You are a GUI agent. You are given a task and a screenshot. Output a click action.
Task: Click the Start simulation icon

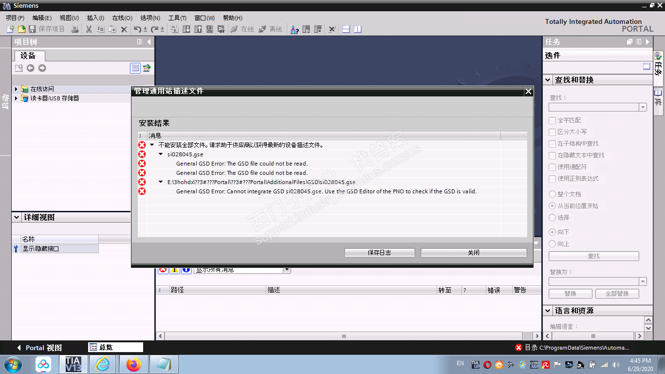210,29
